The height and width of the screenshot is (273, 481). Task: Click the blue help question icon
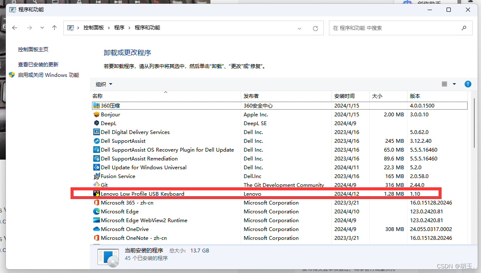click(468, 84)
